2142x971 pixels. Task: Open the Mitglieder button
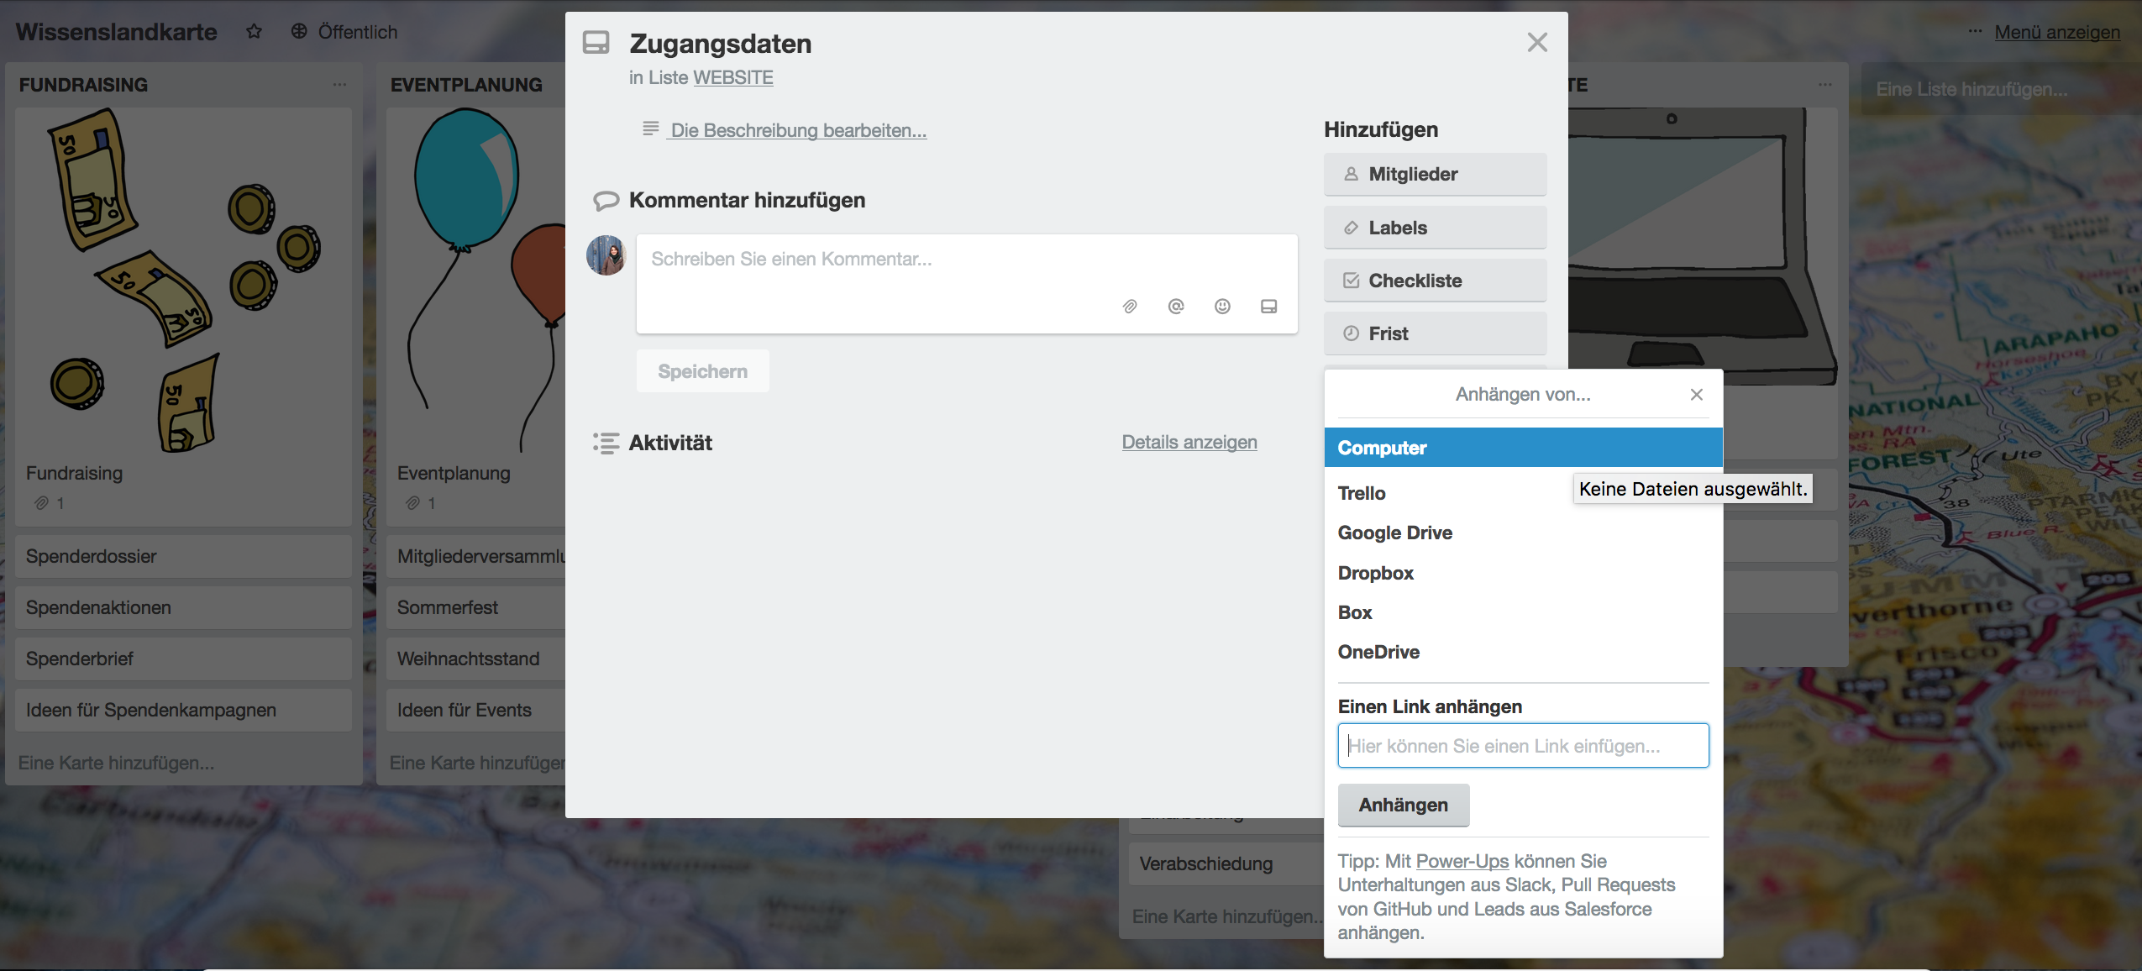(x=1435, y=175)
